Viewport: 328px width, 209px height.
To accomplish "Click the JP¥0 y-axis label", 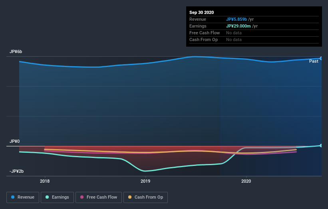I will coord(14,141).
